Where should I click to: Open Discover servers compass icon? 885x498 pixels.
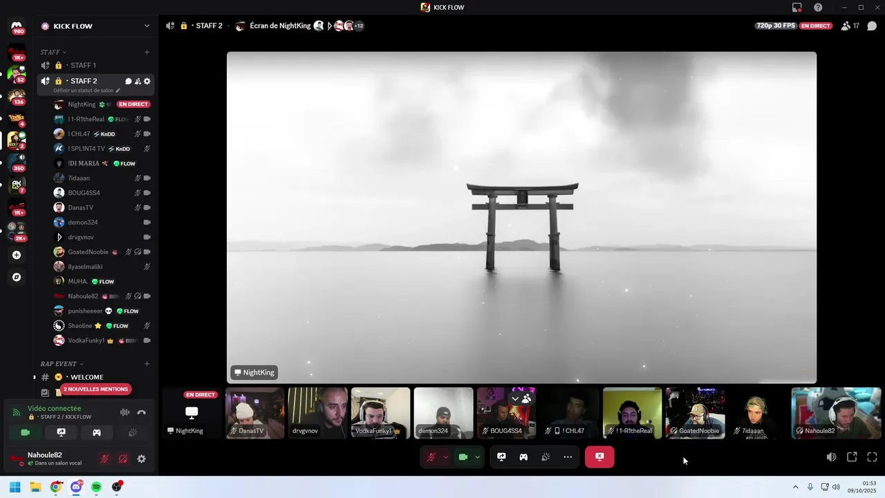pyautogui.click(x=17, y=277)
